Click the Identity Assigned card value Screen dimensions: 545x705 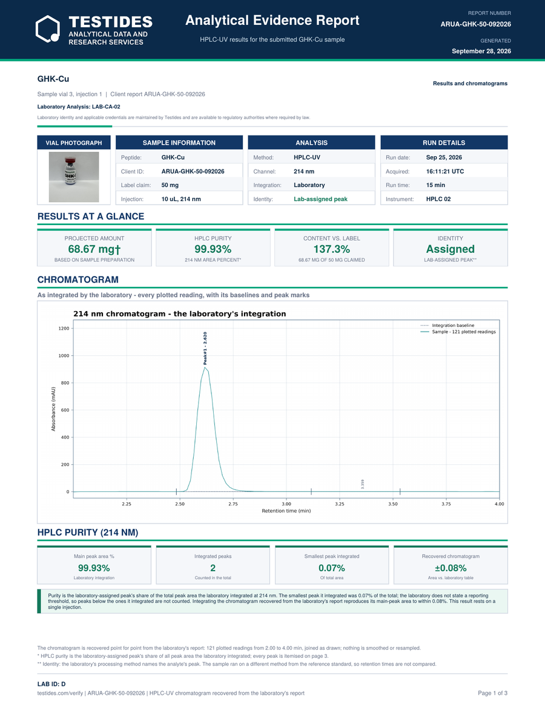(451, 249)
